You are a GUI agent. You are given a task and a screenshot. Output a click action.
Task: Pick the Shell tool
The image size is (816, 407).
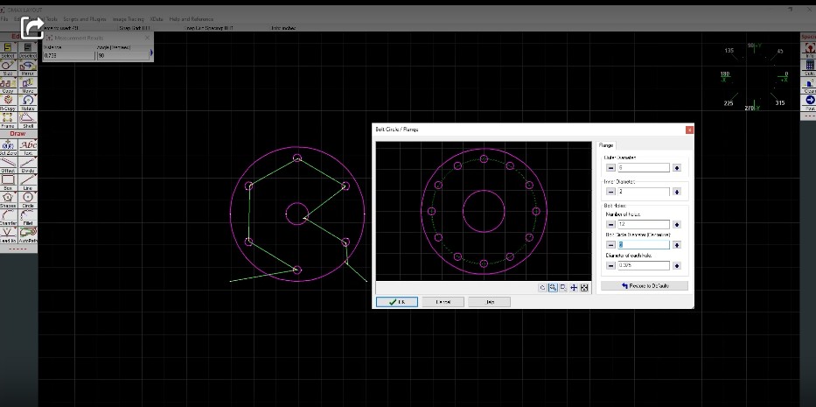click(28, 121)
